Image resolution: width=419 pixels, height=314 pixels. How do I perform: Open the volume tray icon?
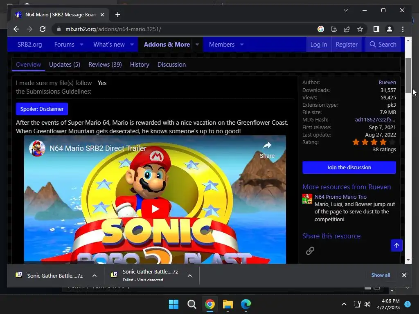click(367, 304)
